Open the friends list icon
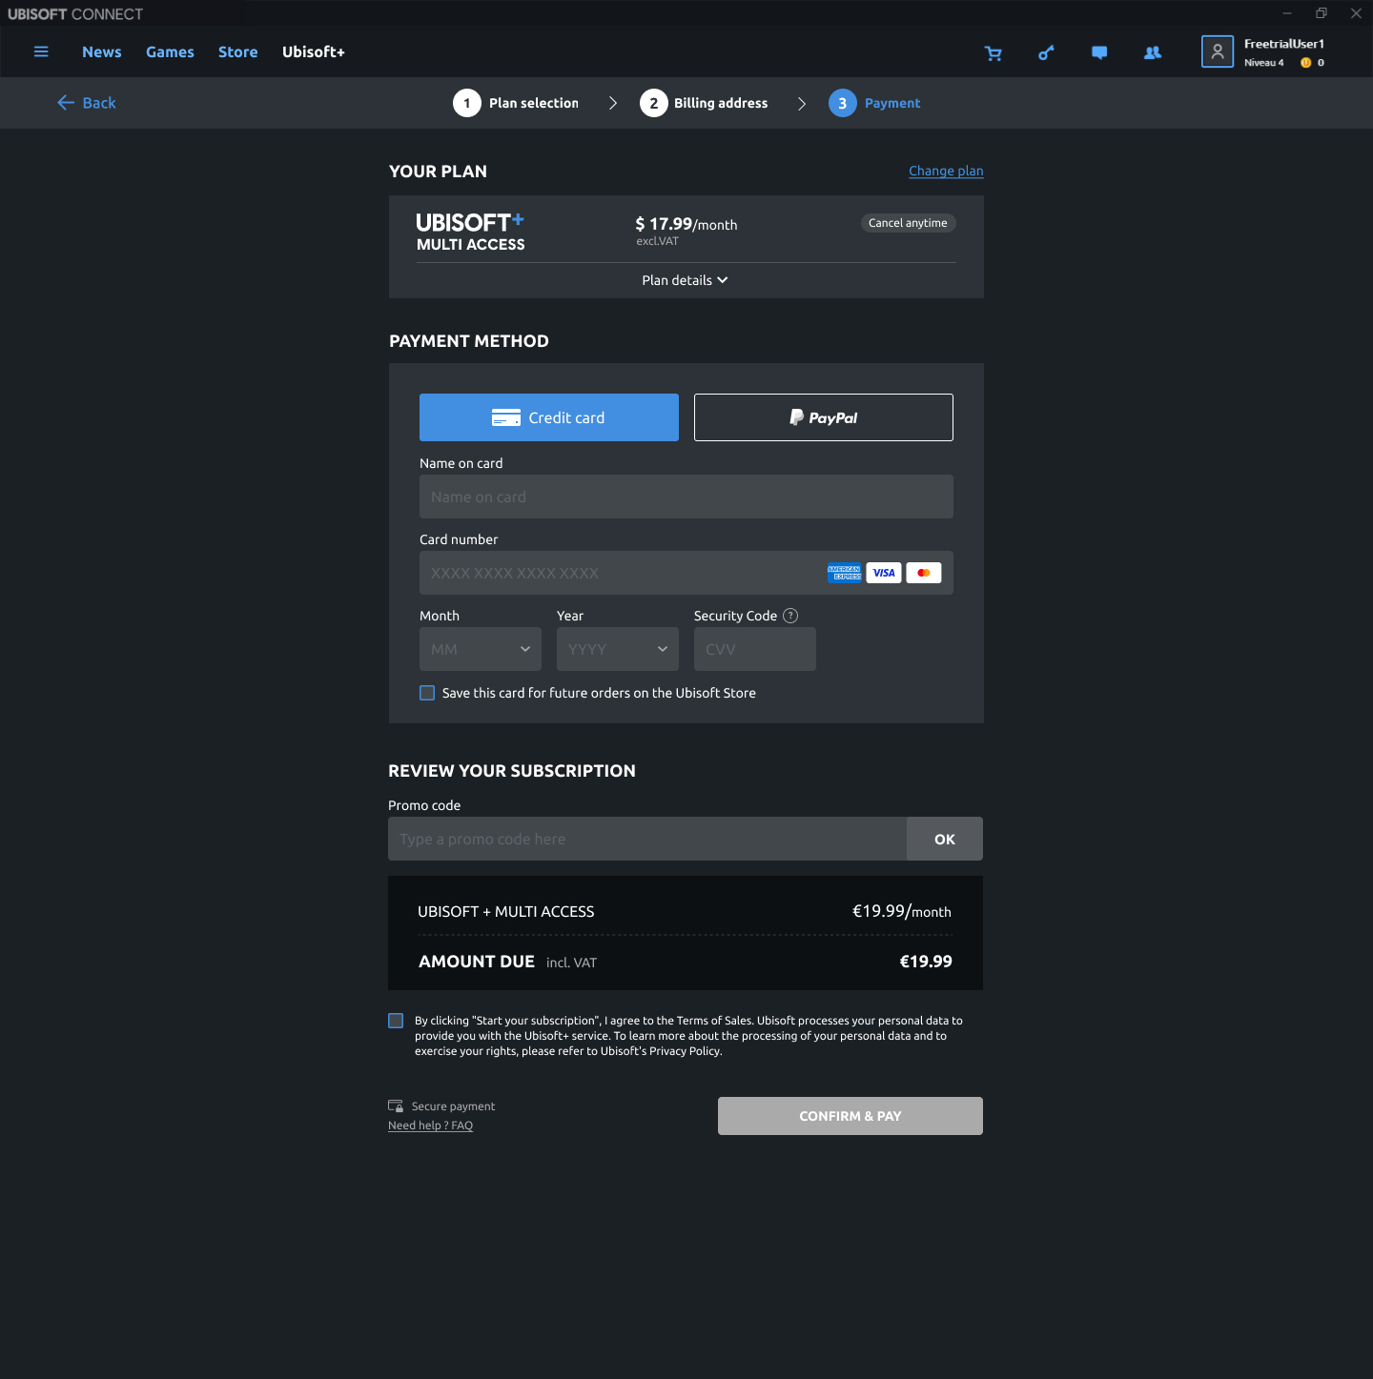The height and width of the screenshot is (1379, 1373). pos(1153,53)
